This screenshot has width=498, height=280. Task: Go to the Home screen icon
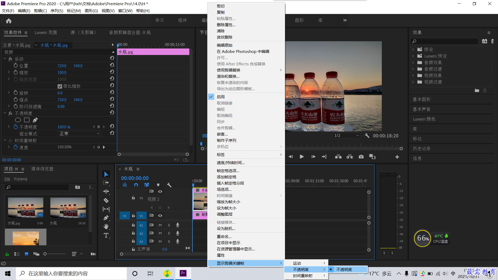[x=9, y=21]
